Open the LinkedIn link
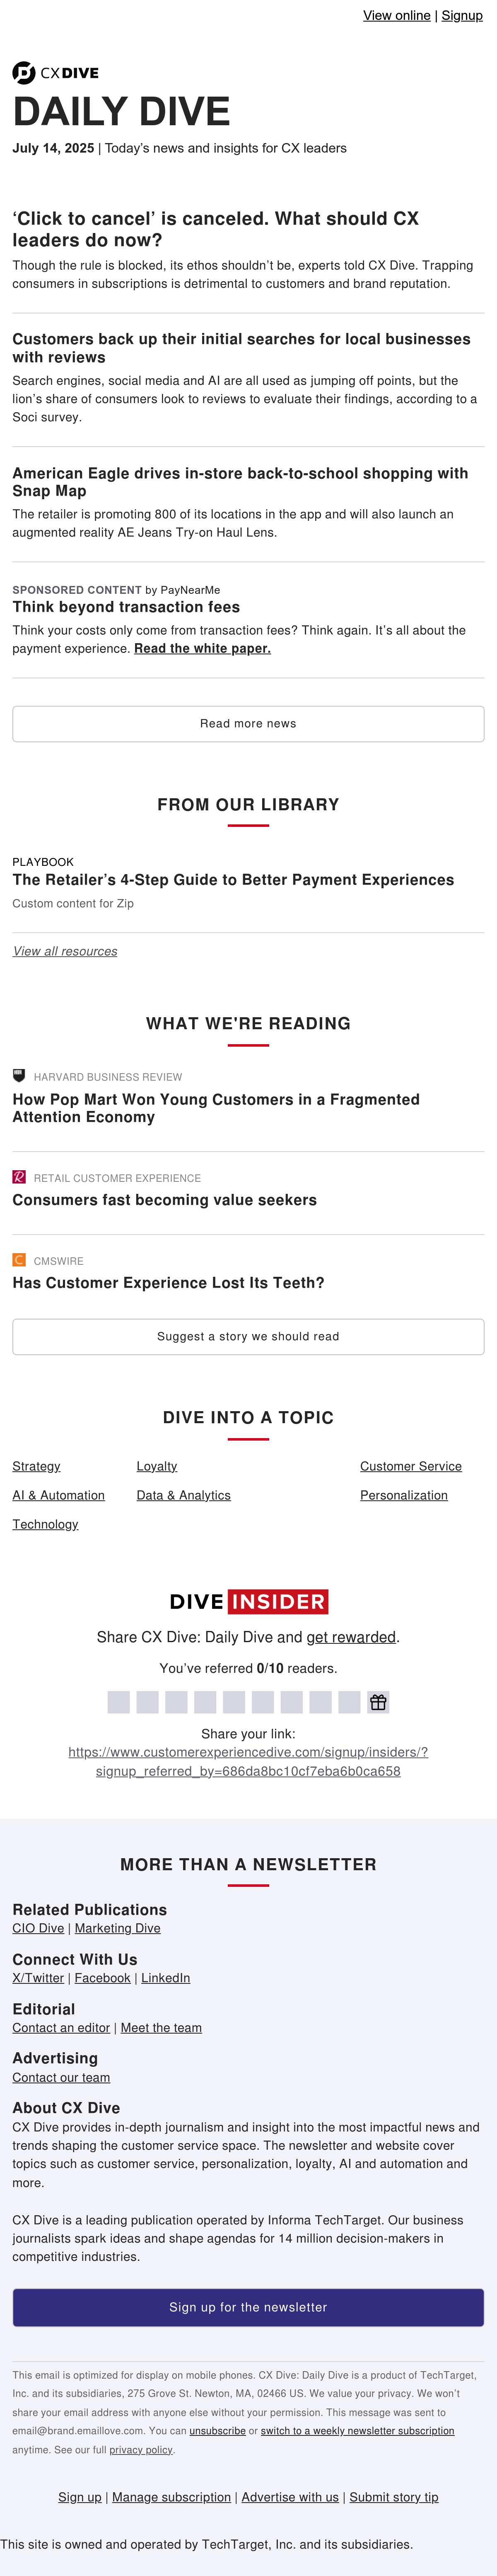This screenshot has width=497, height=2576. [x=166, y=1978]
